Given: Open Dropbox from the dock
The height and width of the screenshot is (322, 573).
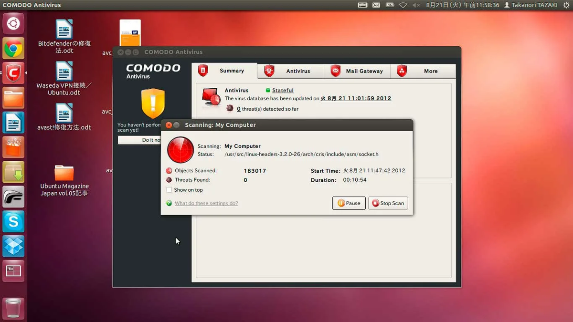Looking at the screenshot, I should coord(13,247).
